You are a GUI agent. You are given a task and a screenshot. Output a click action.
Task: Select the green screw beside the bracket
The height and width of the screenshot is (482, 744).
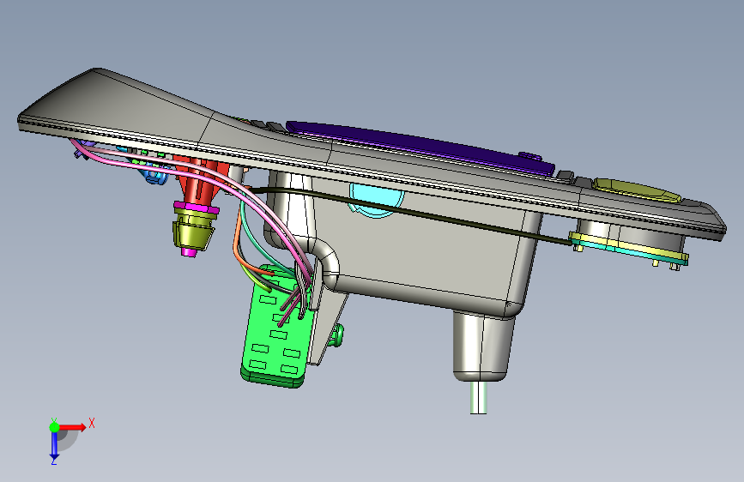point(337,335)
